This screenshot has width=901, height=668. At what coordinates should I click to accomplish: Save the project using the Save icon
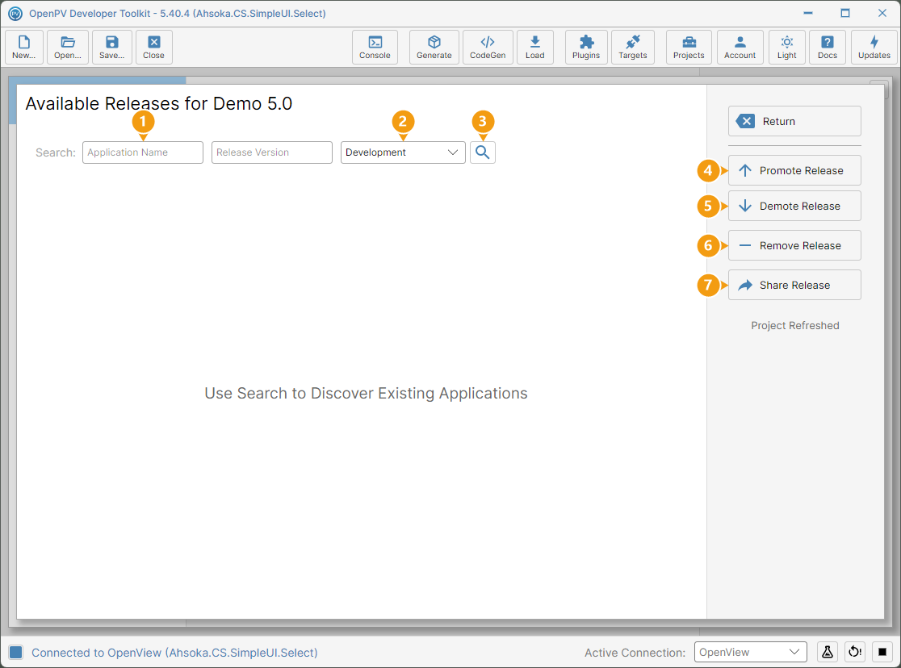tap(112, 47)
